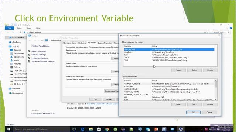Click the Search the web and Windows box
Viewport: 236px width, 132px height.
click(x=41, y=129)
